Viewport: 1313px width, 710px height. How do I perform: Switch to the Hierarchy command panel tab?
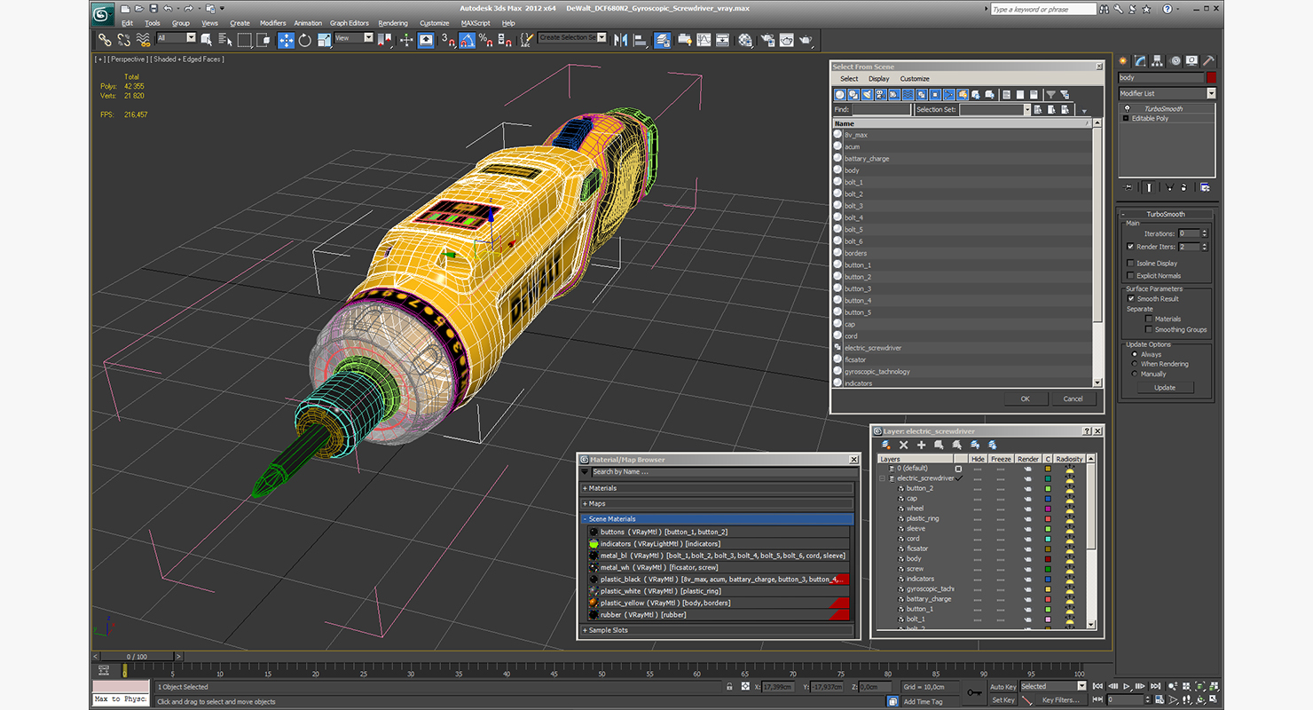click(1159, 61)
